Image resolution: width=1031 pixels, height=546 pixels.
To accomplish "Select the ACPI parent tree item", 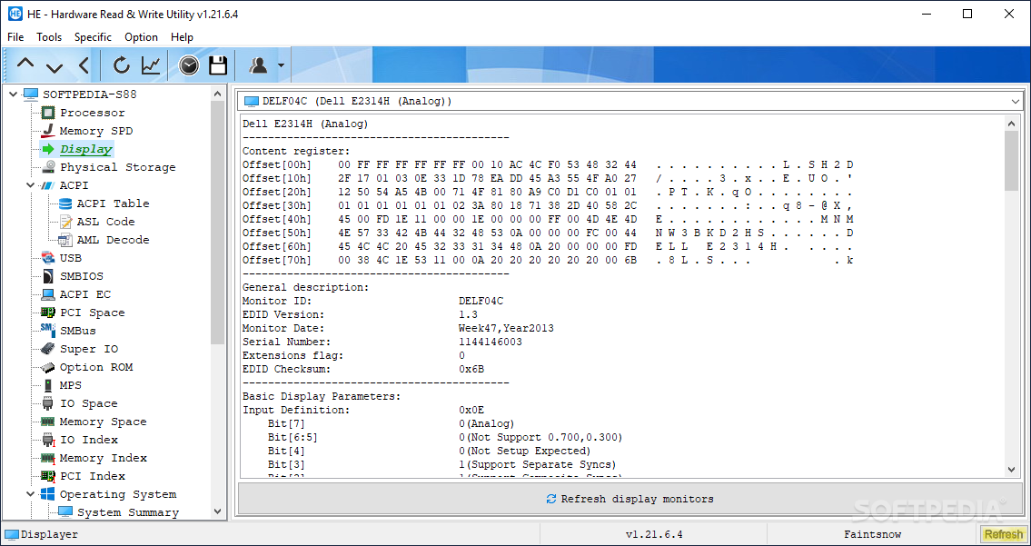I will (74, 185).
